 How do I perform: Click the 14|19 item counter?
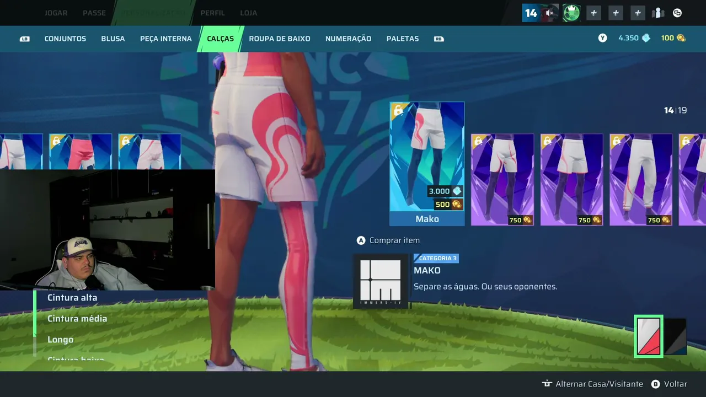(x=675, y=110)
